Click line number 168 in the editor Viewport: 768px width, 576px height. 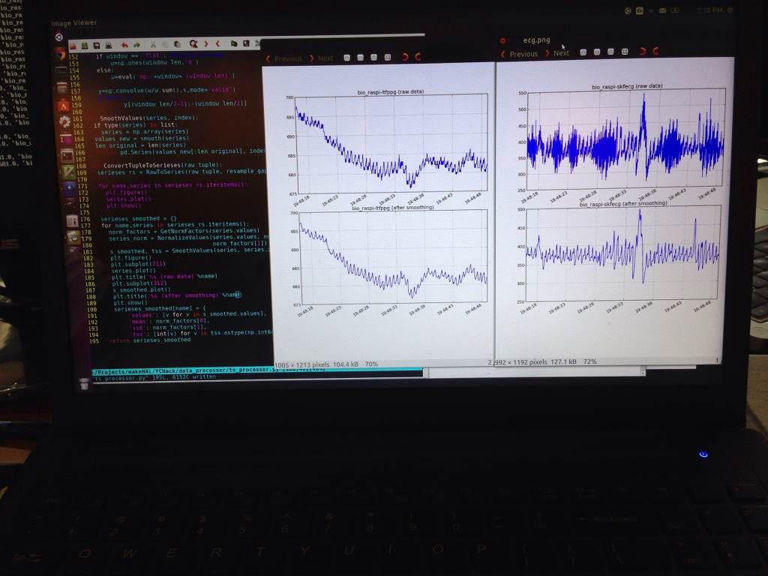[x=81, y=166]
